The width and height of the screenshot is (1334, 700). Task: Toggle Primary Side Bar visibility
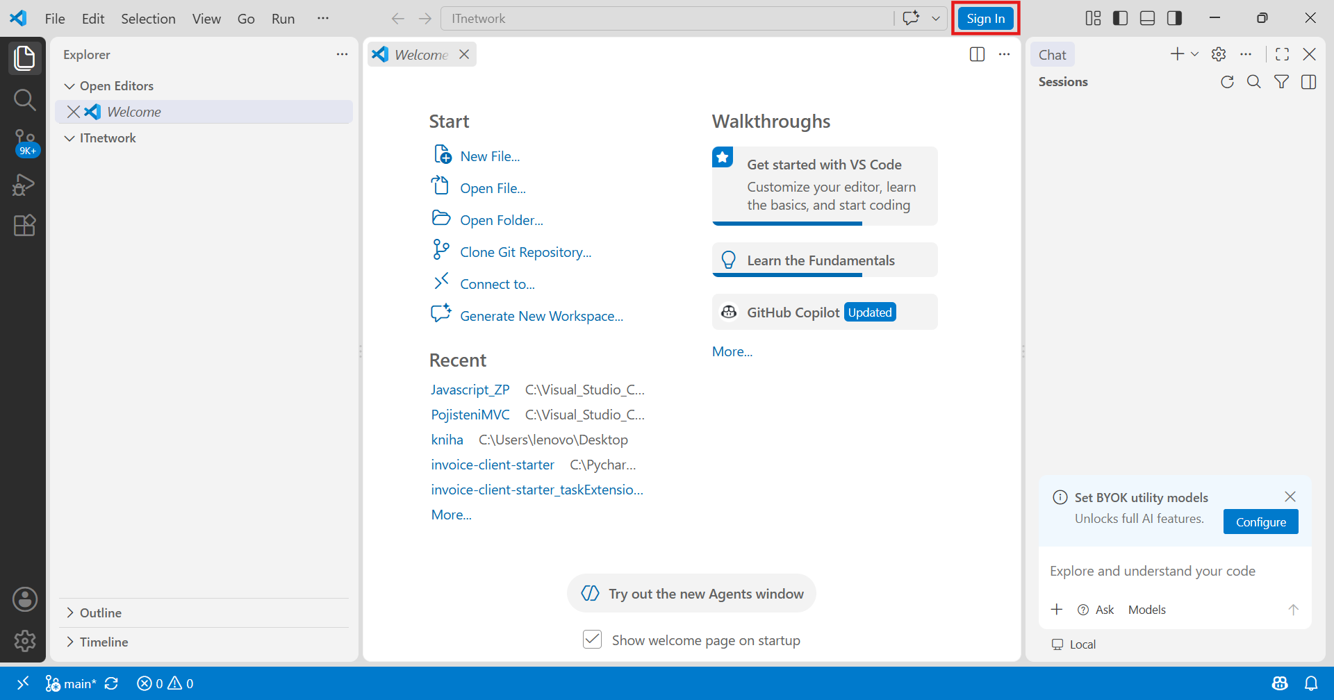[x=1120, y=18]
